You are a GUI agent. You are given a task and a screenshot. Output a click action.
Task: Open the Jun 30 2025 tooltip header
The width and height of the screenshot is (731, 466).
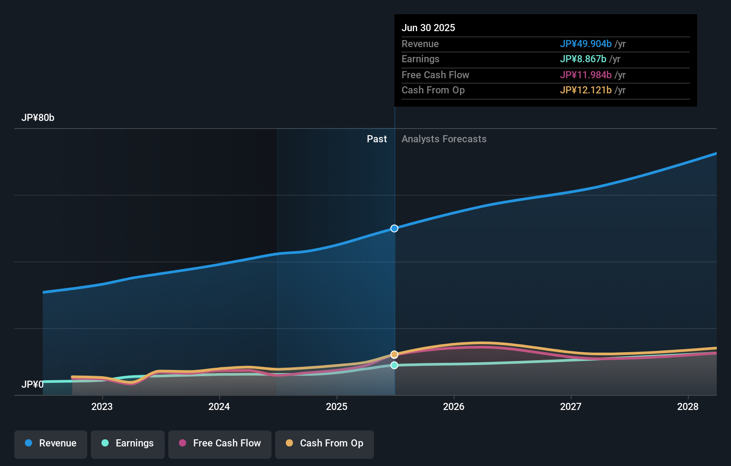click(x=428, y=28)
